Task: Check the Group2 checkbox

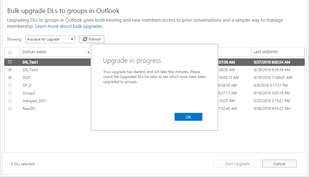Action: click(10, 93)
